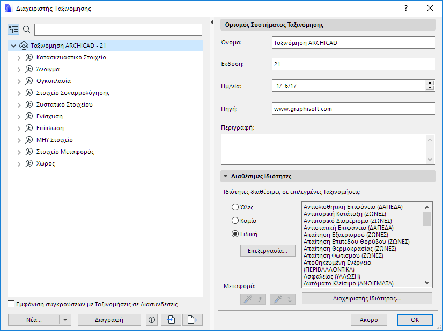Click the Άκυρο button
Screen dimensions: 443x331
point(368,320)
